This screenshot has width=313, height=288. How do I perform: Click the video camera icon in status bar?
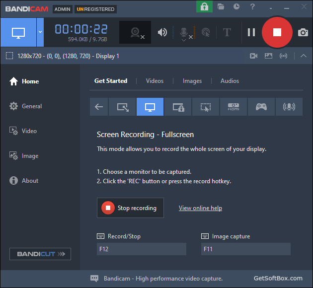click(x=253, y=56)
